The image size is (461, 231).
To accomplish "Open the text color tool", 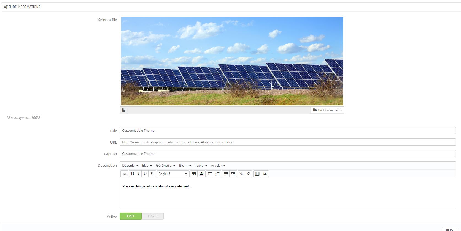I will 201,174.
